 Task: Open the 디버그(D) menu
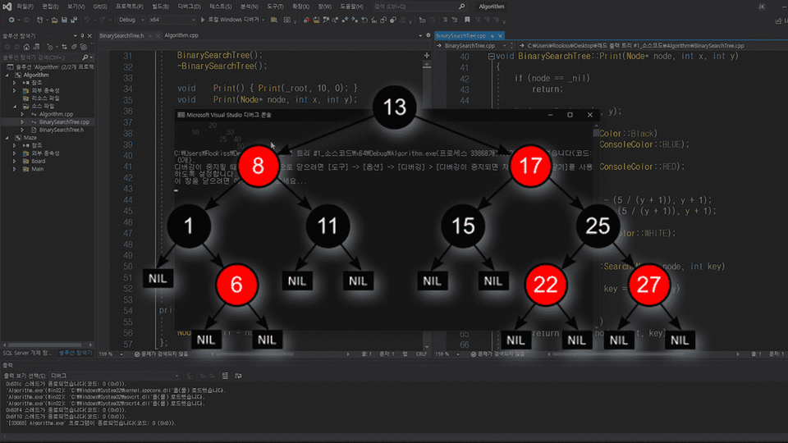point(190,7)
